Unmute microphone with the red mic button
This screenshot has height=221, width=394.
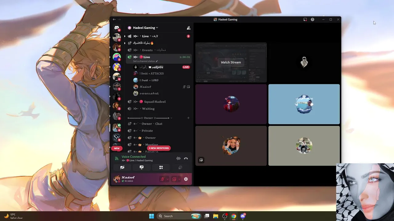[x=163, y=179]
